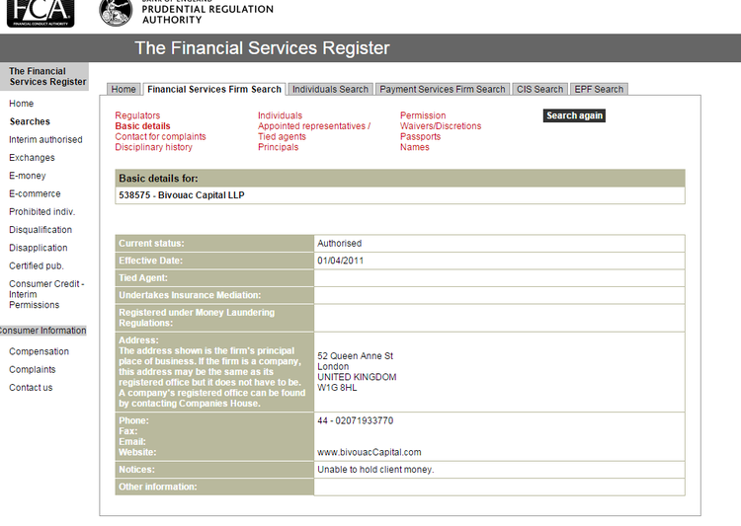Image resolution: width=741 pixels, height=526 pixels.
Task: Click The Financial Services Register page title
Action: pyautogui.click(x=262, y=48)
